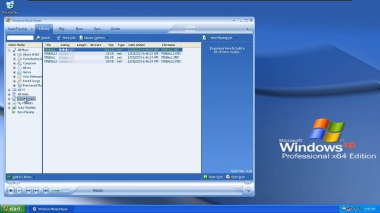Select Genre tree item
Viewport: 380px width, 213px height.
pyautogui.click(x=27, y=72)
